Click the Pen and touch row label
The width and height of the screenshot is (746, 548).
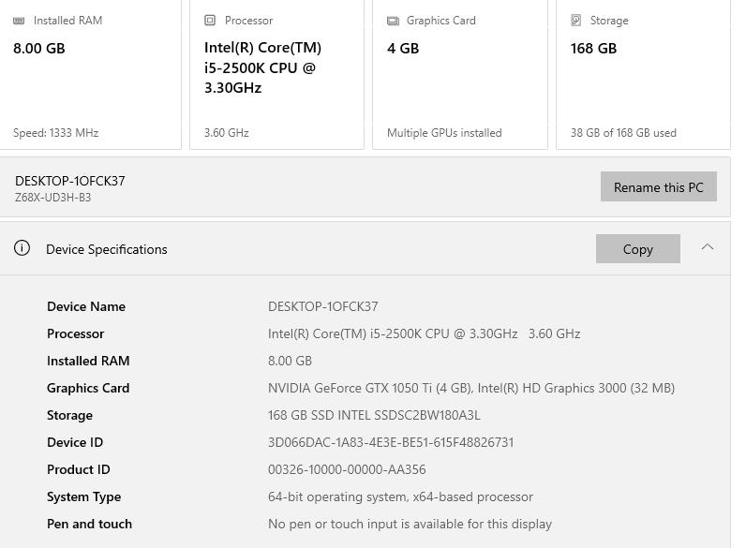pyautogui.click(x=89, y=524)
